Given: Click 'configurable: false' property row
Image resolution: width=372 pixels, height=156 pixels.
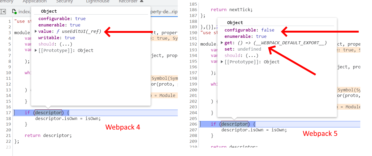Looking at the screenshot, I should pyautogui.click(x=249, y=30).
